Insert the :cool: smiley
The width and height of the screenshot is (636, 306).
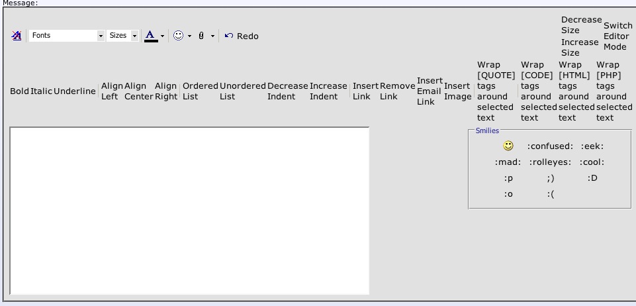click(592, 162)
